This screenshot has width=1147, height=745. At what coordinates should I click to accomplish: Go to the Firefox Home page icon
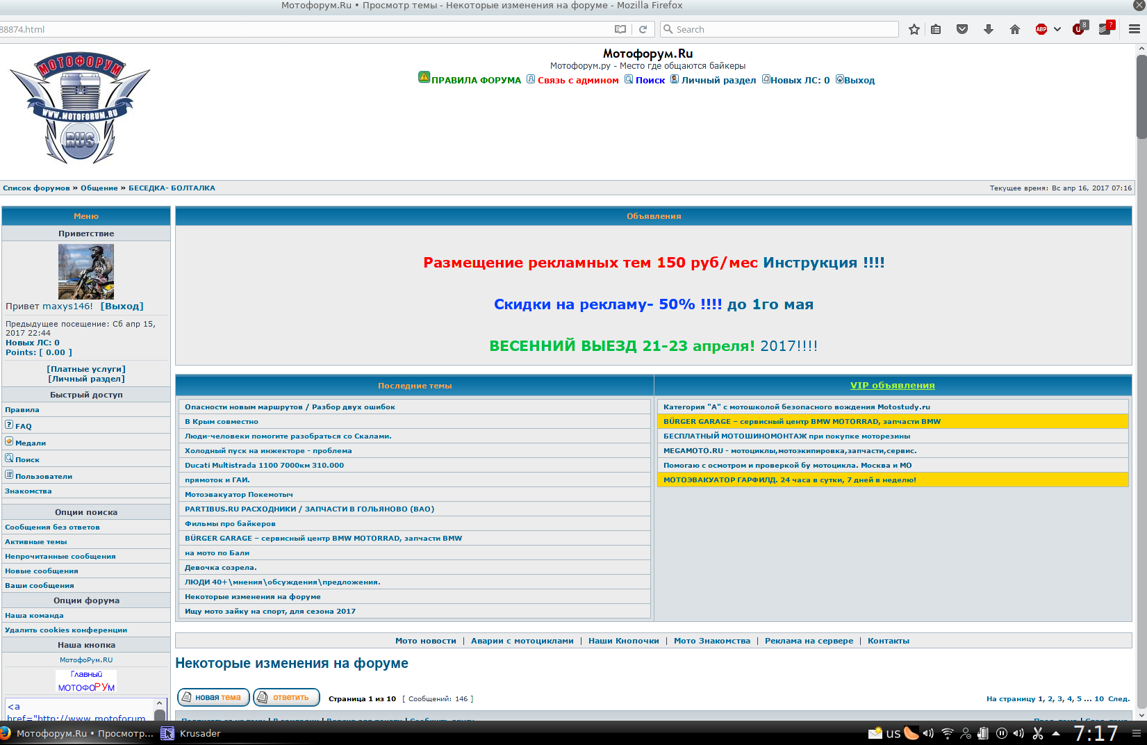pyautogui.click(x=1015, y=29)
